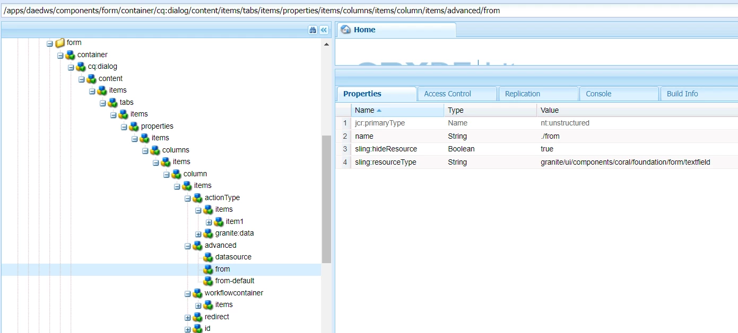
Task: Expand items under workflowcontainer
Action: 198,305
